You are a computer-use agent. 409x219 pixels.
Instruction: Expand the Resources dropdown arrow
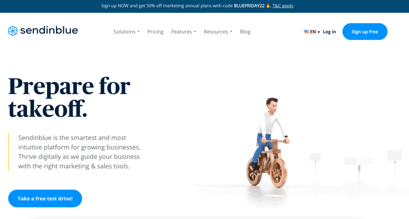tap(231, 32)
